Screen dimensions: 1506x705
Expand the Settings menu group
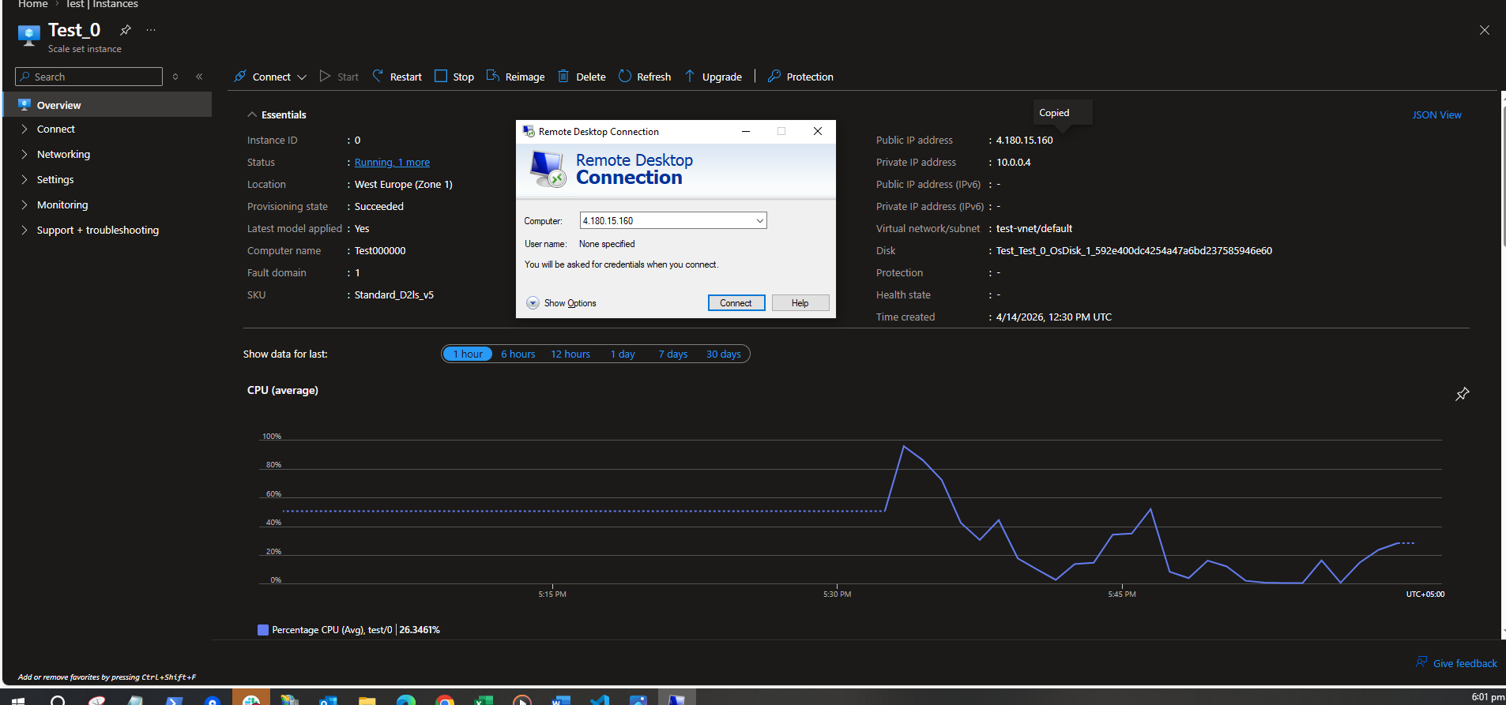[24, 179]
